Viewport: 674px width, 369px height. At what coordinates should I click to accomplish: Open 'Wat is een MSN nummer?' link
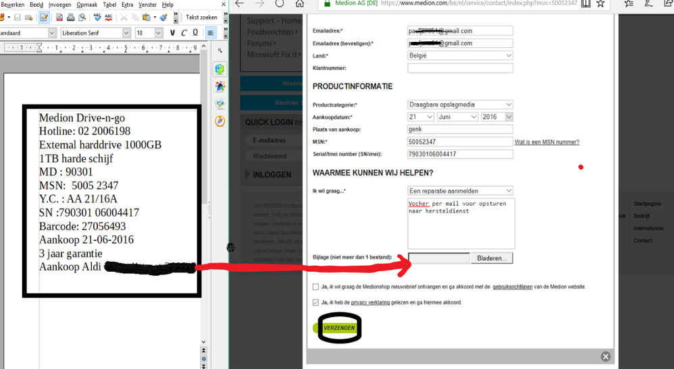[547, 142]
